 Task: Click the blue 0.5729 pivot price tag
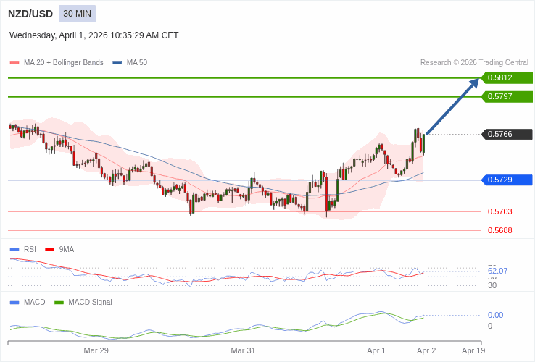click(506, 180)
